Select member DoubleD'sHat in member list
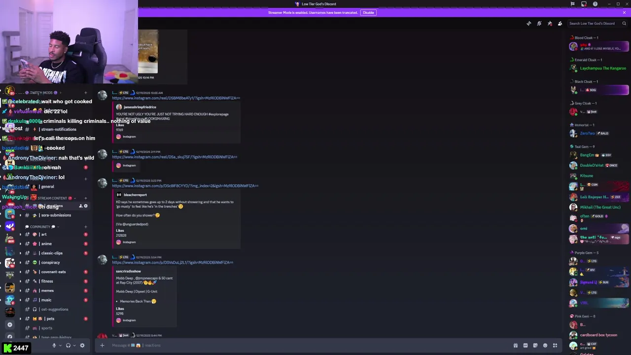The height and width of the screenshot is (355, 631). [x=598, y=165]
